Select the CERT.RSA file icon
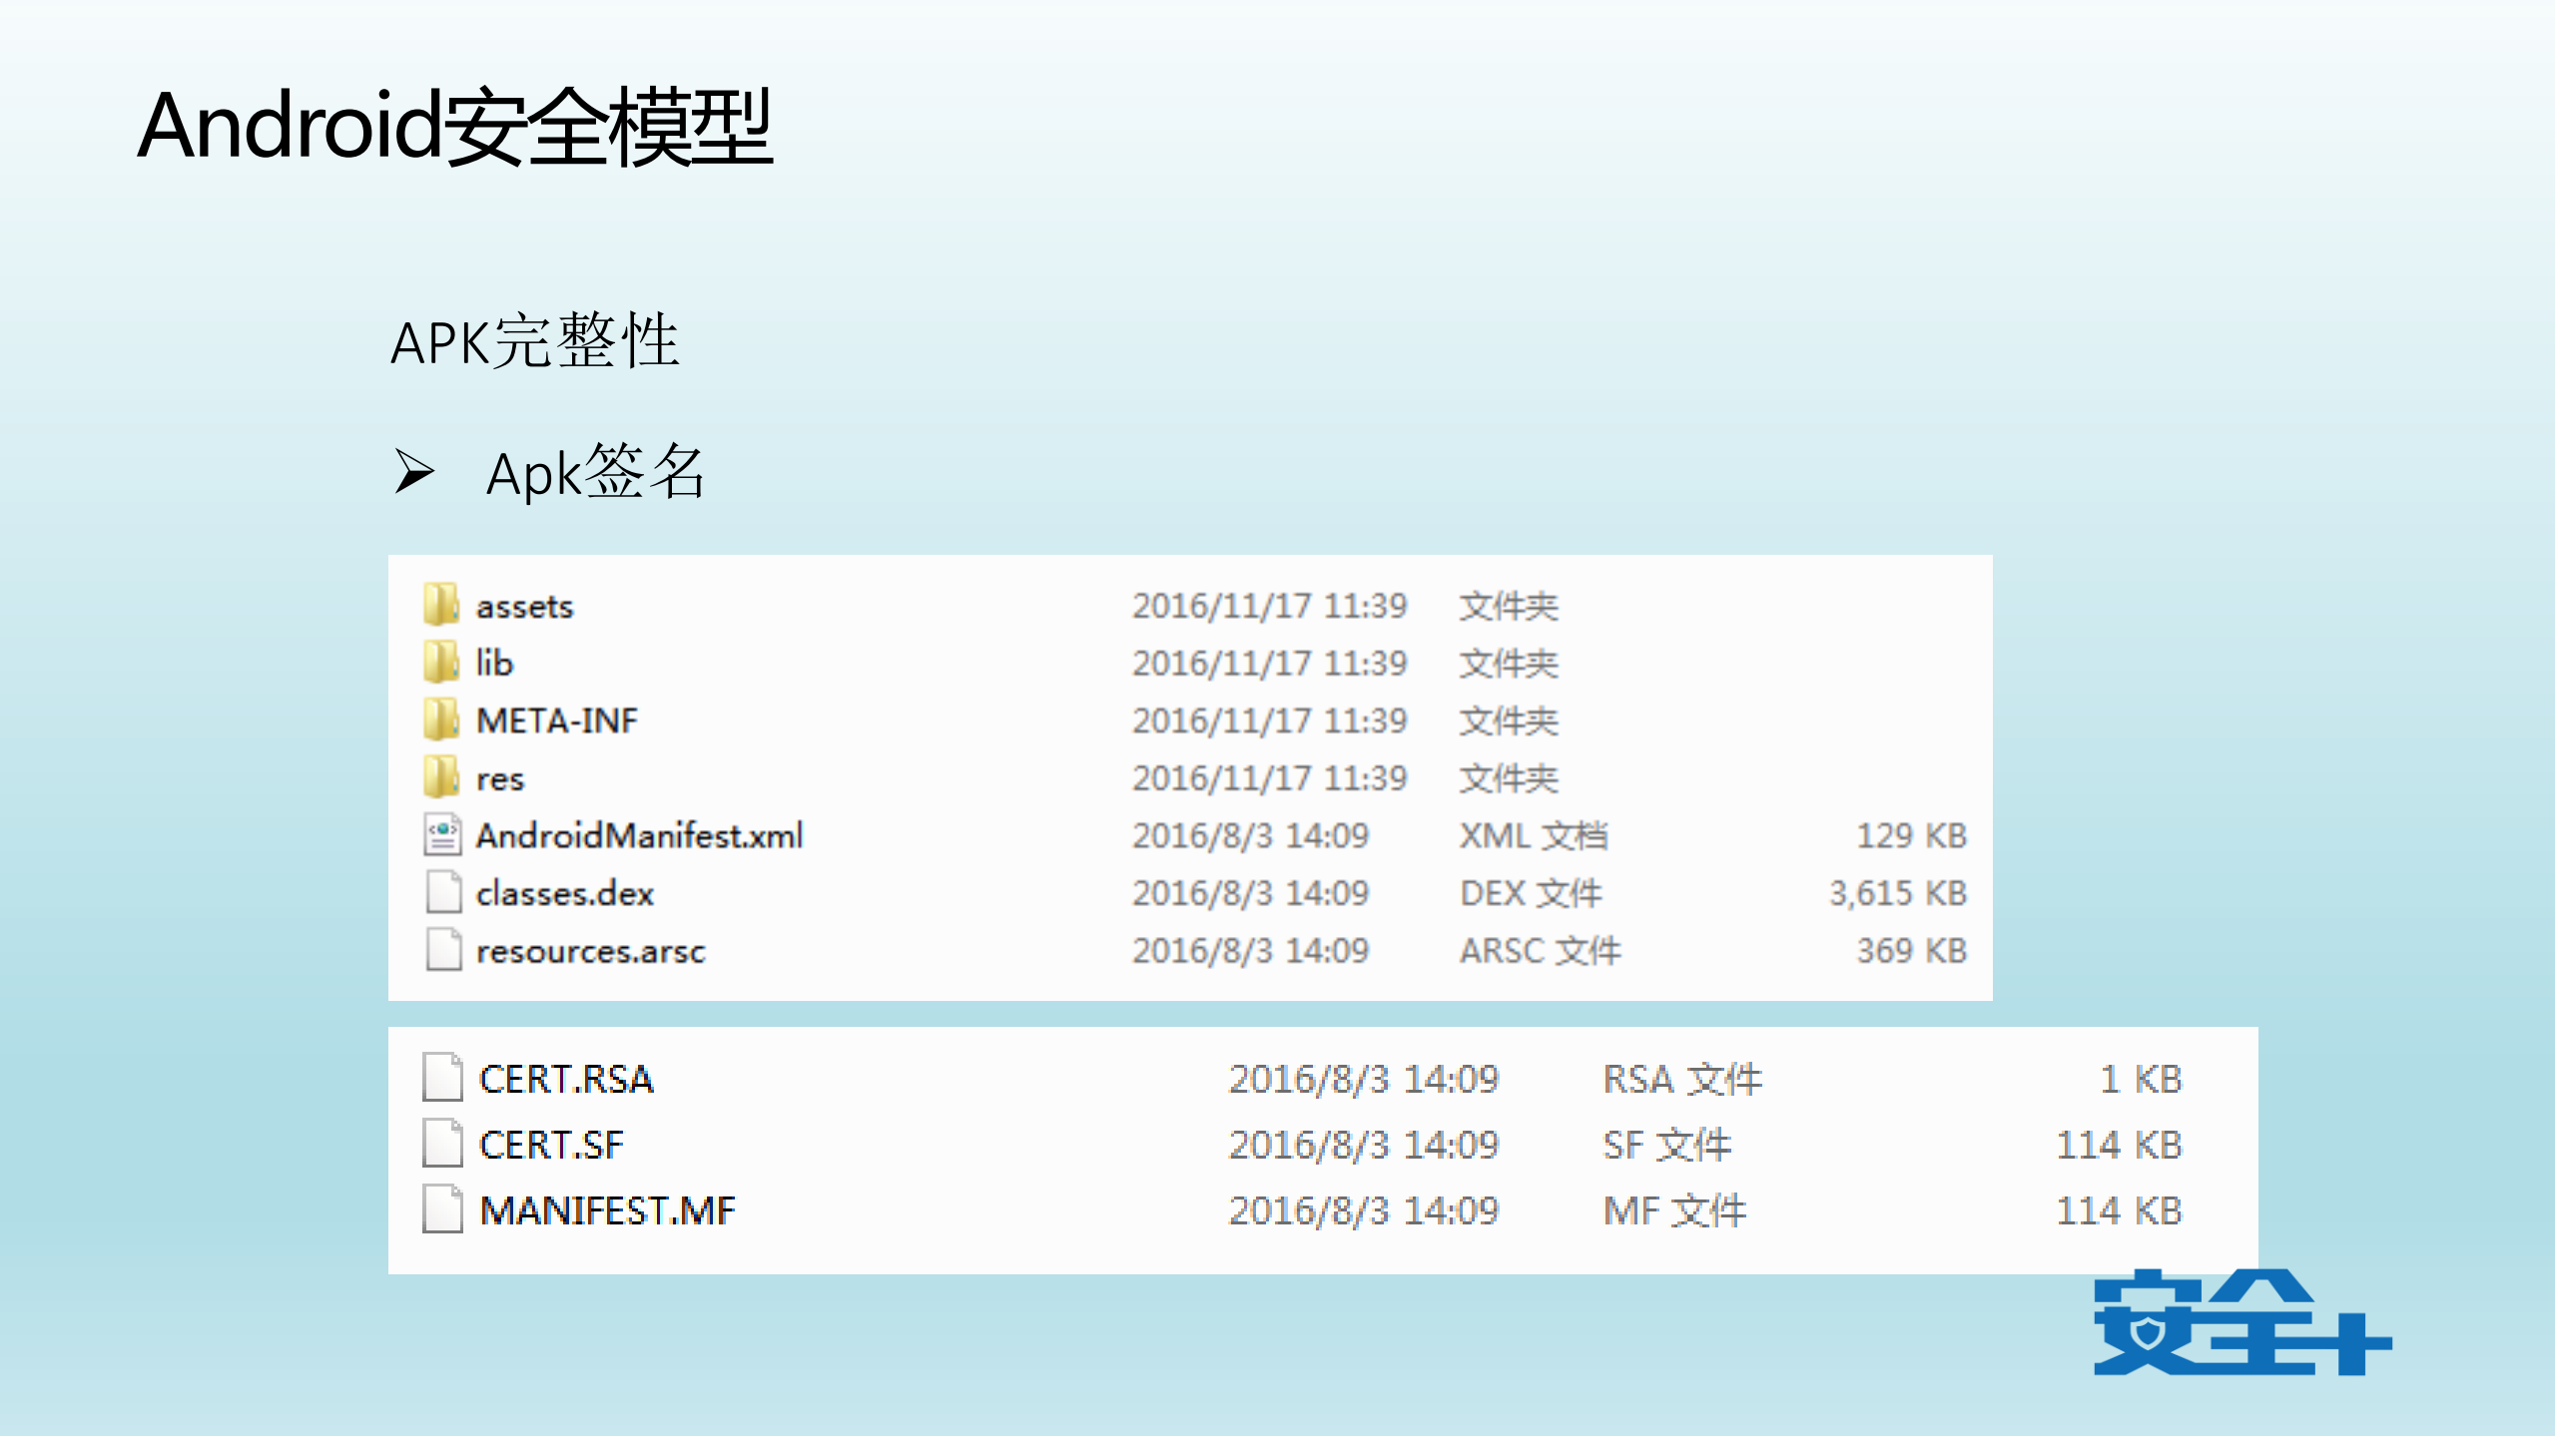Image resolution: width=2555 pixels, height=1436 pixels. 445,1079
